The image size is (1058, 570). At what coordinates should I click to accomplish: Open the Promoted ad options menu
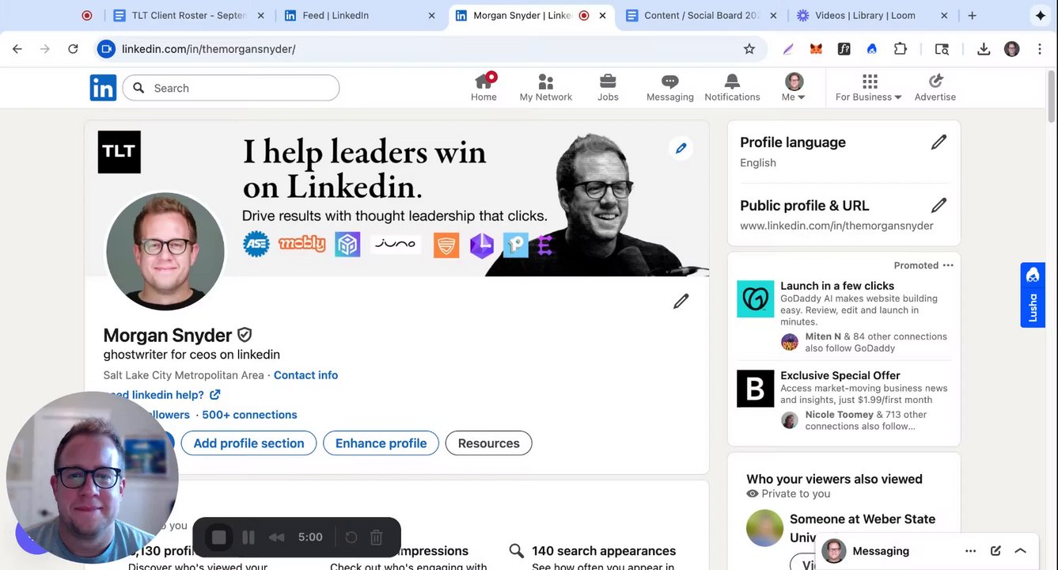[x=948, y=265]
